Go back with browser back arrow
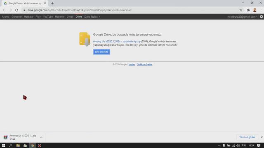 (4, 10)
